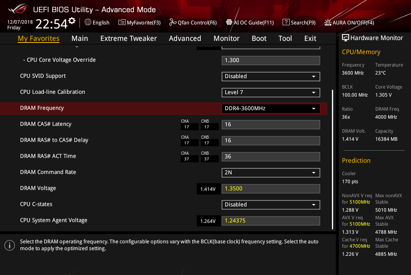The height and width of the screenshot is (275, 411).
Task: Click the AI OC Guide brain icon
Action: coord(229,22)
